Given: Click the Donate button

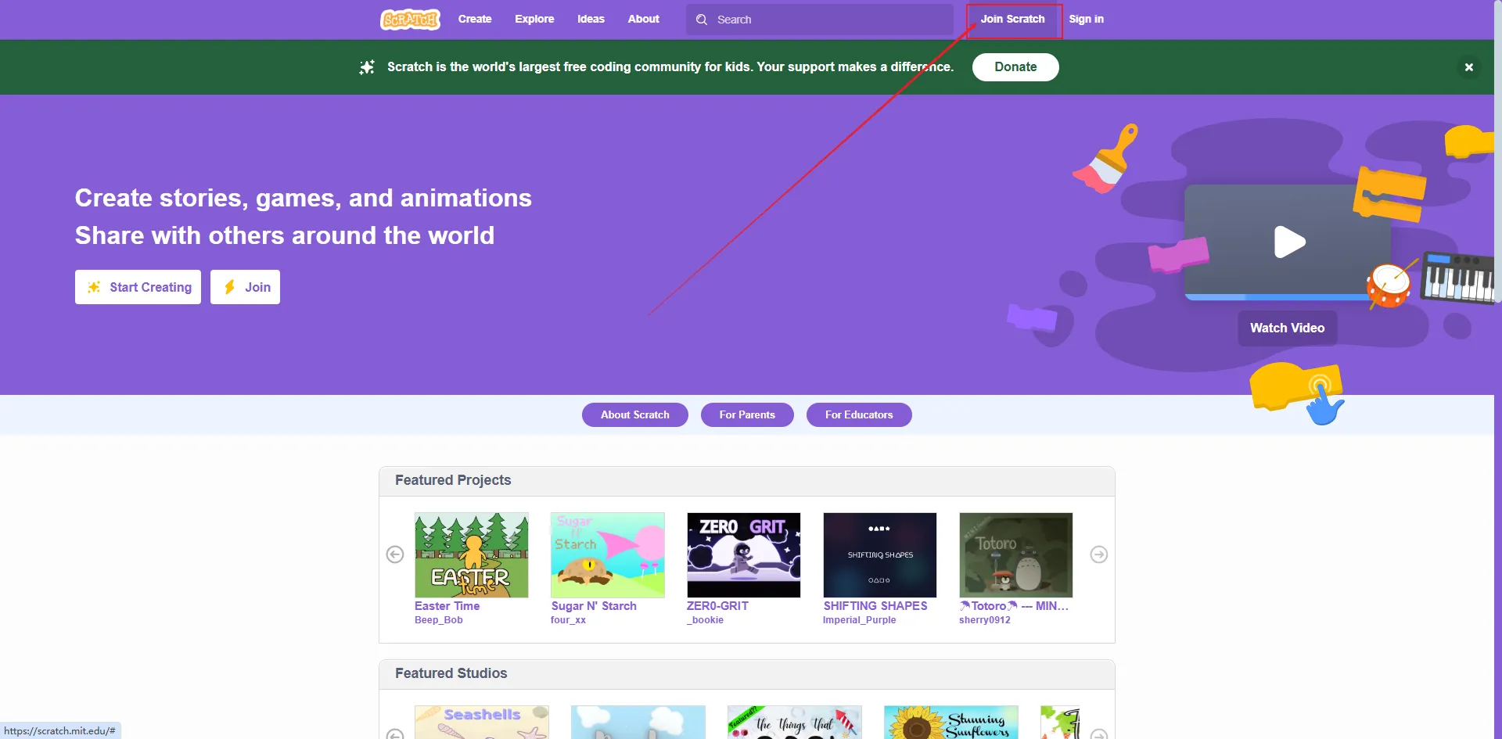Looking at the screenshot, I should pos(1015,67).
